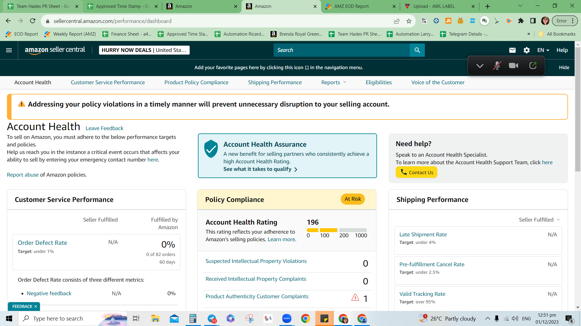Switch to the Shipping Performance tab

click(x=275, y=82)
